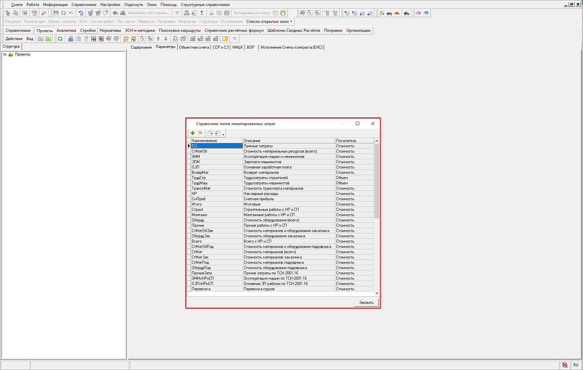583x370 pixels.
Task: Select the Накладные расходы row
Action: pos(261,194)
